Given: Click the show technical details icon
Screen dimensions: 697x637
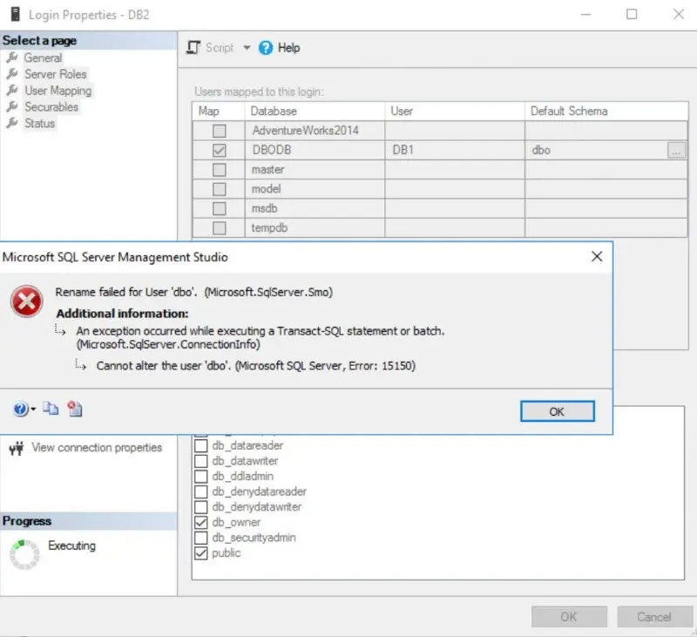Looking at the screenshot, I should (75, 408).
